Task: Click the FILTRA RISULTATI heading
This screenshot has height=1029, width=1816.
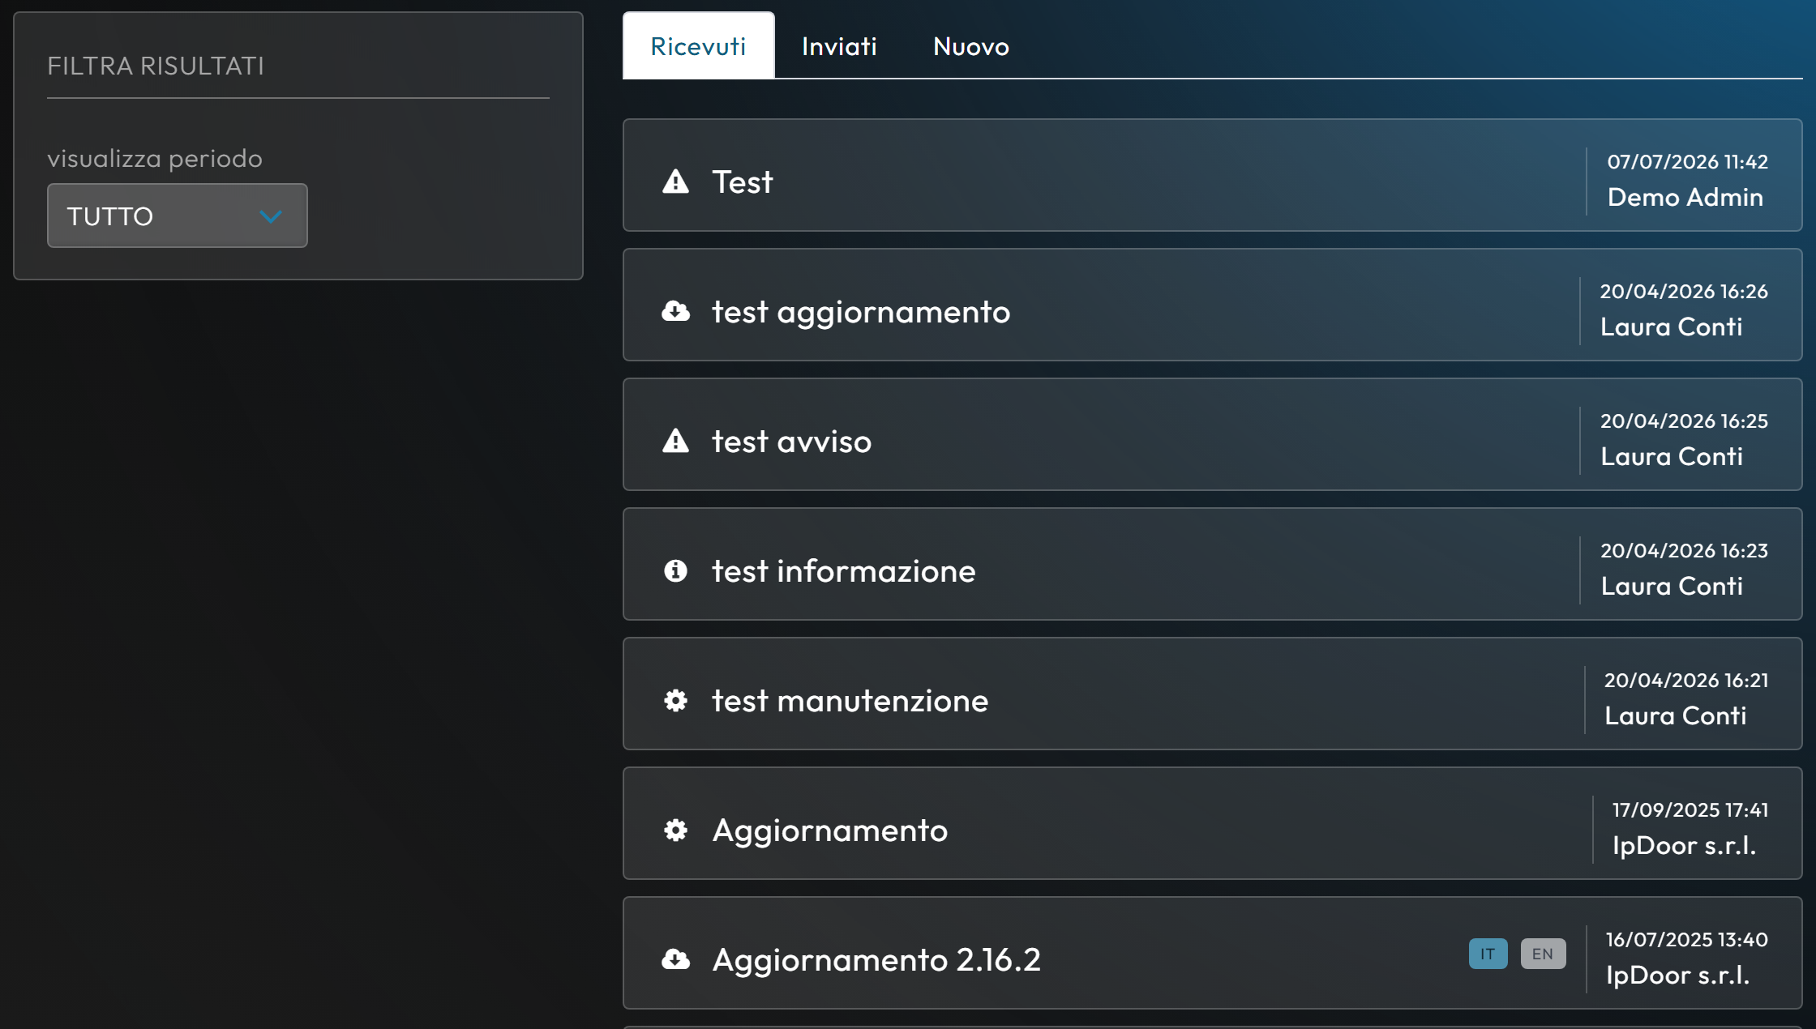Action: click(156, 66)
